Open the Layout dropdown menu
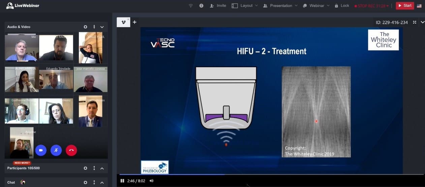Viewport: 425px width, 187px height. coord(245,6)
